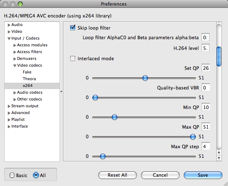Screen dimensions: 228x186
Task: Expand the Video tree category
Action: pos(9,32)
